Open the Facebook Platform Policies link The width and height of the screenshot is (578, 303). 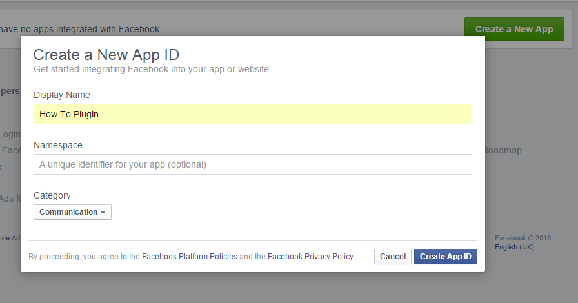(190, 257)
